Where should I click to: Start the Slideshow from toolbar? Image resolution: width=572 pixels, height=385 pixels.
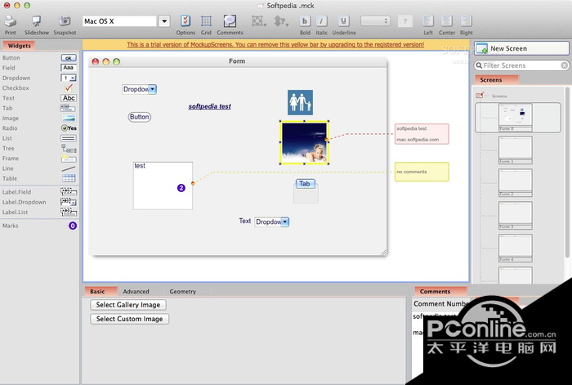(37, 21)
